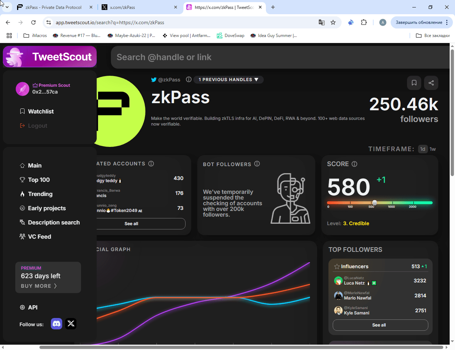This screenshot has width=455, height=350.
Task: Open new browser tab
Action: point(273,7)
